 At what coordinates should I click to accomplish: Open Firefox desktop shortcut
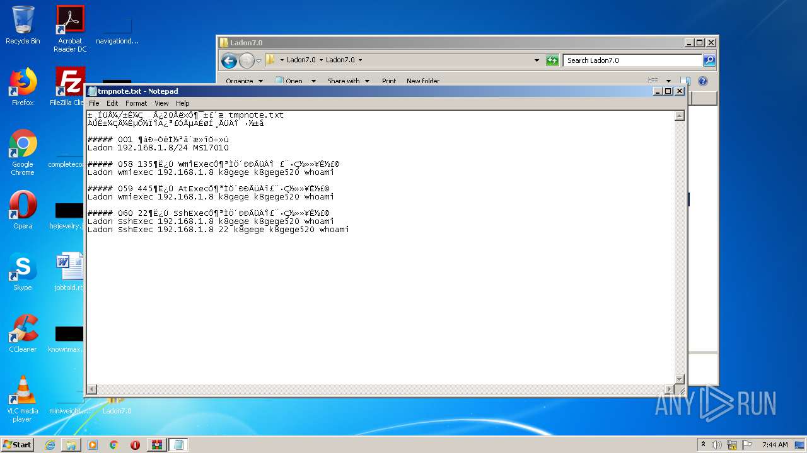tap(23, 87)
